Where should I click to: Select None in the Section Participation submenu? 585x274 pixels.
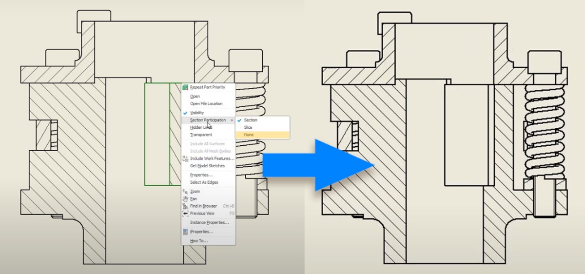[x=262, y=135]
